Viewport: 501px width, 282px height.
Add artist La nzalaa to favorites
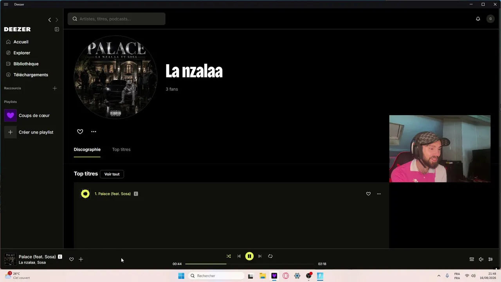[80, 132]
